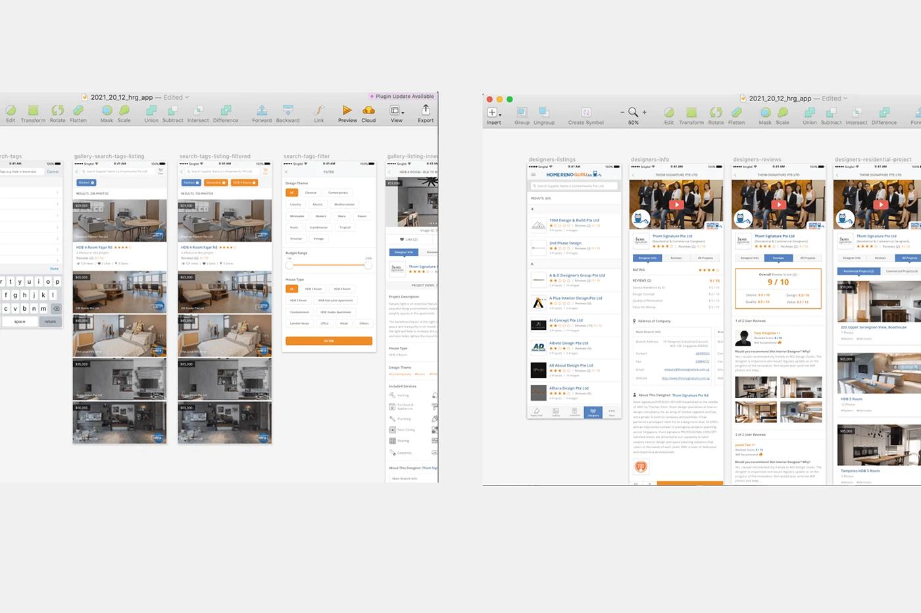Click search field in designers-listings artboard
921x613 pixels.
574,186
